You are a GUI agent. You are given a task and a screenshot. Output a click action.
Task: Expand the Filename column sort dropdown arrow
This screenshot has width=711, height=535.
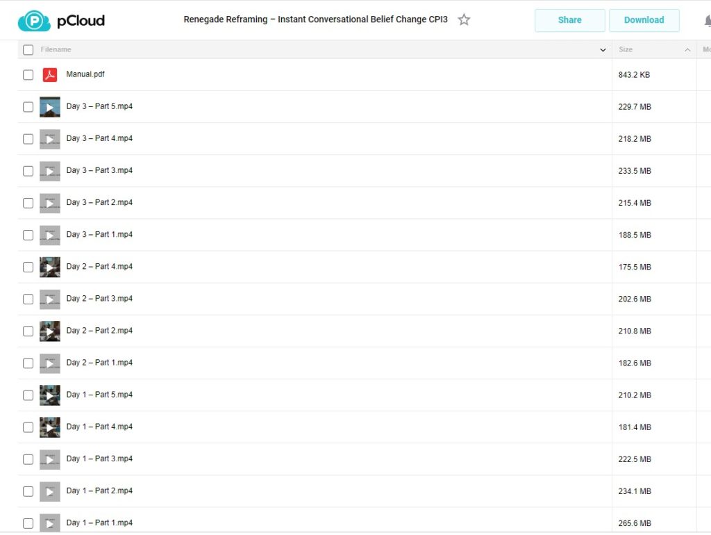(603, 50)
